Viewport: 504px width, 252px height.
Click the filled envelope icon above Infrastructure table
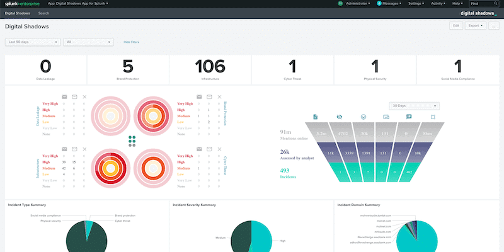coord(64,149)
